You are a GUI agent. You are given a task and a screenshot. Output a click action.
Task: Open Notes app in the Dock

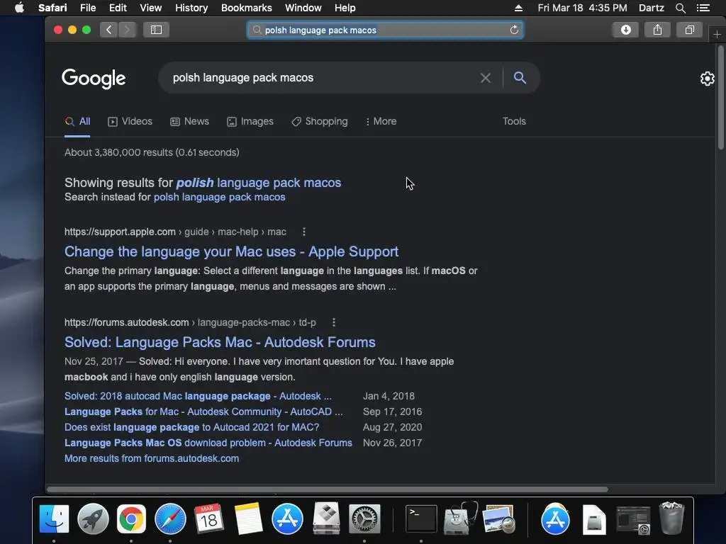248,518
